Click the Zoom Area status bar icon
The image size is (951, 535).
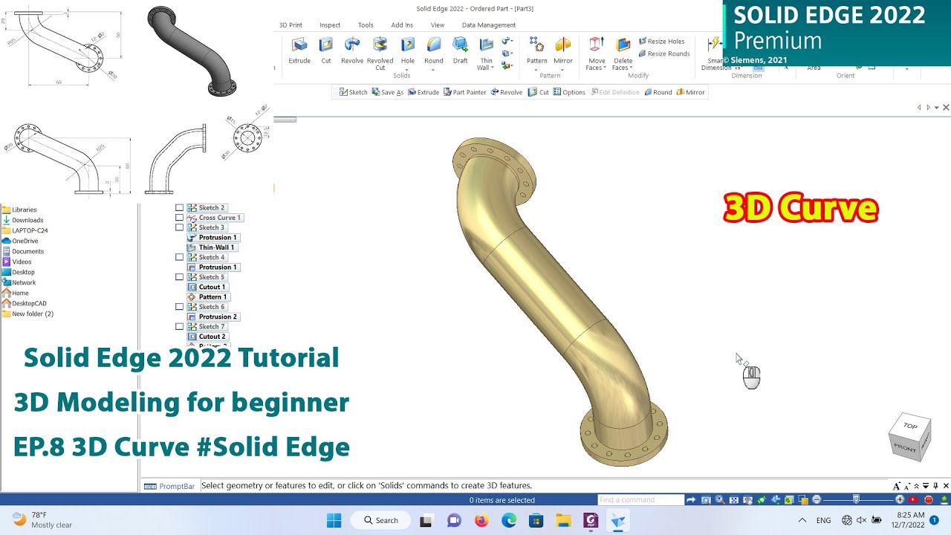[x=706, y=500]
